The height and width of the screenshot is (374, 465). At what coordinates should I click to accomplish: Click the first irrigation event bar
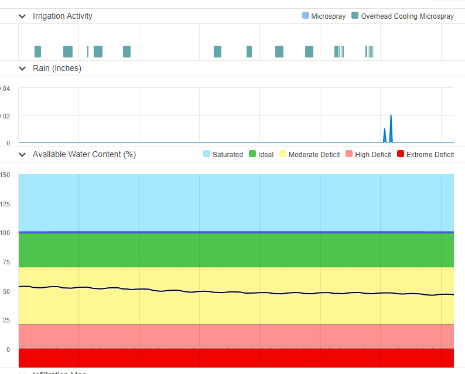38,52
